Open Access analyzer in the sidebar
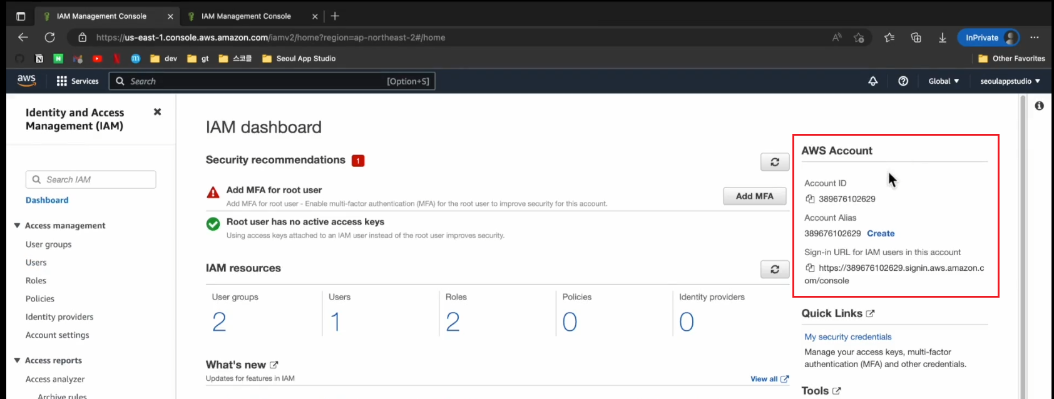Screen dimensions: 1054x399 point(55,379)
